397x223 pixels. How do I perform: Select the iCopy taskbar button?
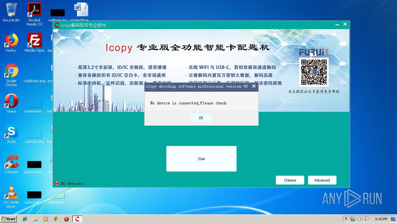(x=77, y=219)
